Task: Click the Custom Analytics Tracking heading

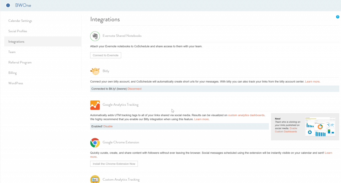Action: (x=121, y=180)
